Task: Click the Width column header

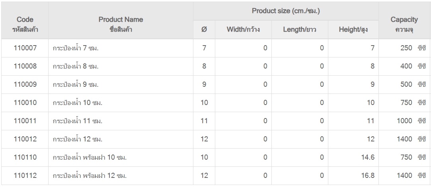Action: tap(243, 29)
